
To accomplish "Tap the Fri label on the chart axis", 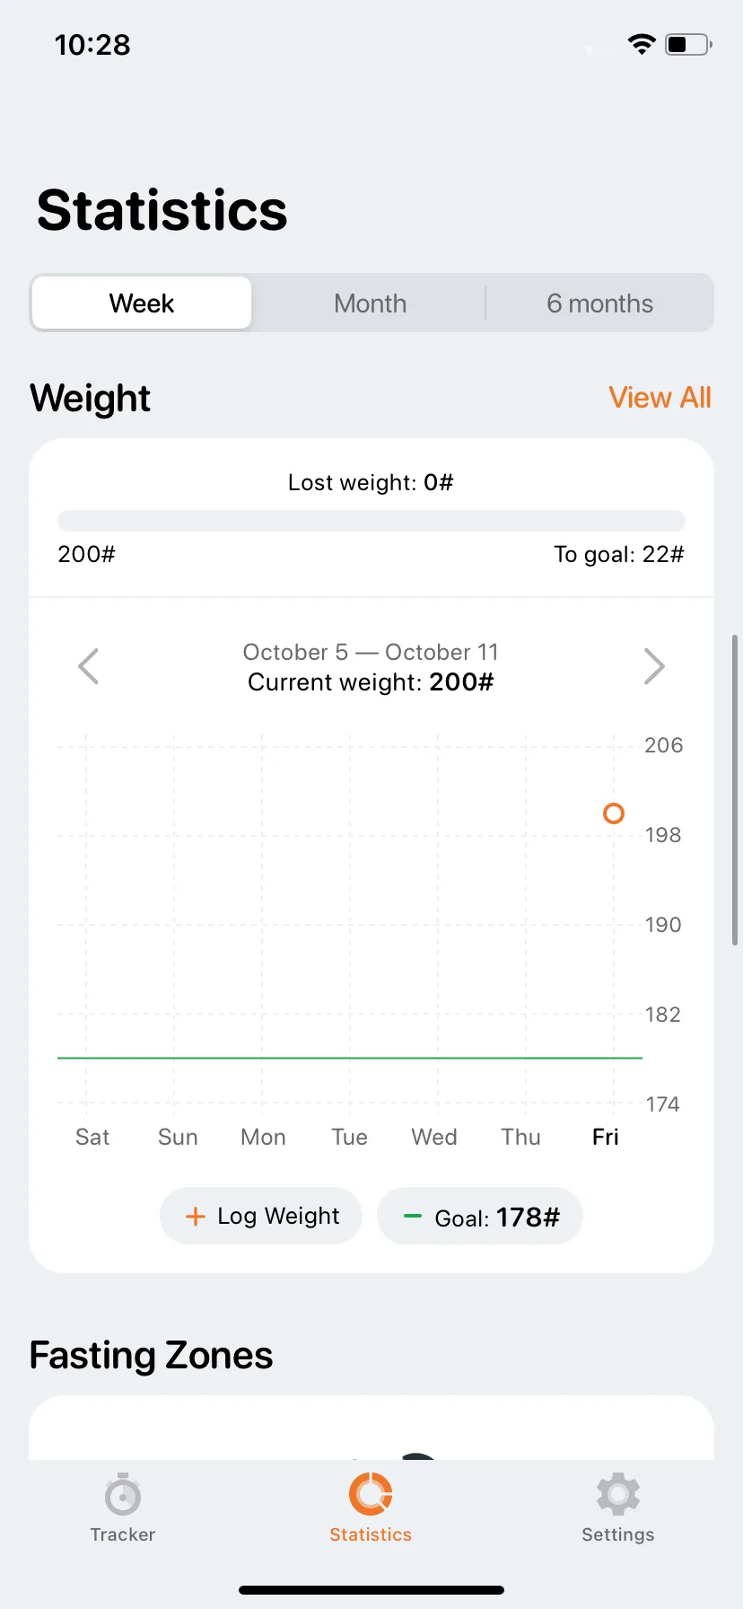I will pos(606,1137).
